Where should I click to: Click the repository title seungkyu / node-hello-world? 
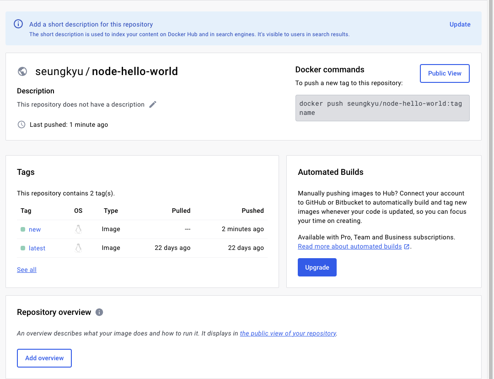[107, 71]
